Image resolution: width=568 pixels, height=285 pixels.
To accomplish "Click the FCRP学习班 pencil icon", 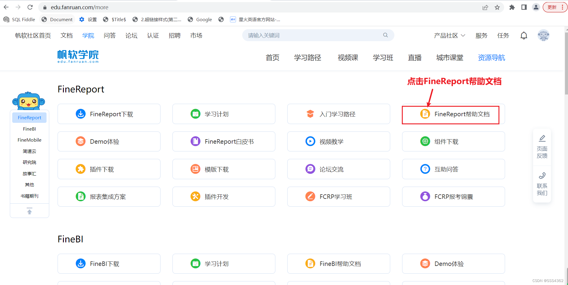I will coord(310,196).
